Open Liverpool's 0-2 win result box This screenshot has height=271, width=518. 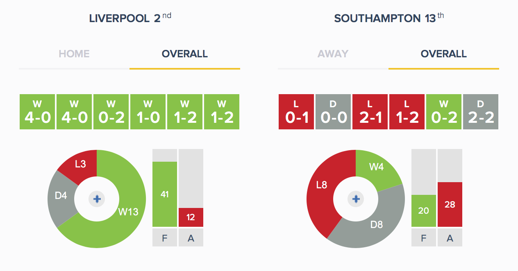click(x=111, y=112)
